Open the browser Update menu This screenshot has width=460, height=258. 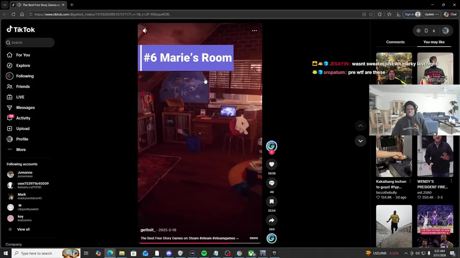tap(432, 14)
